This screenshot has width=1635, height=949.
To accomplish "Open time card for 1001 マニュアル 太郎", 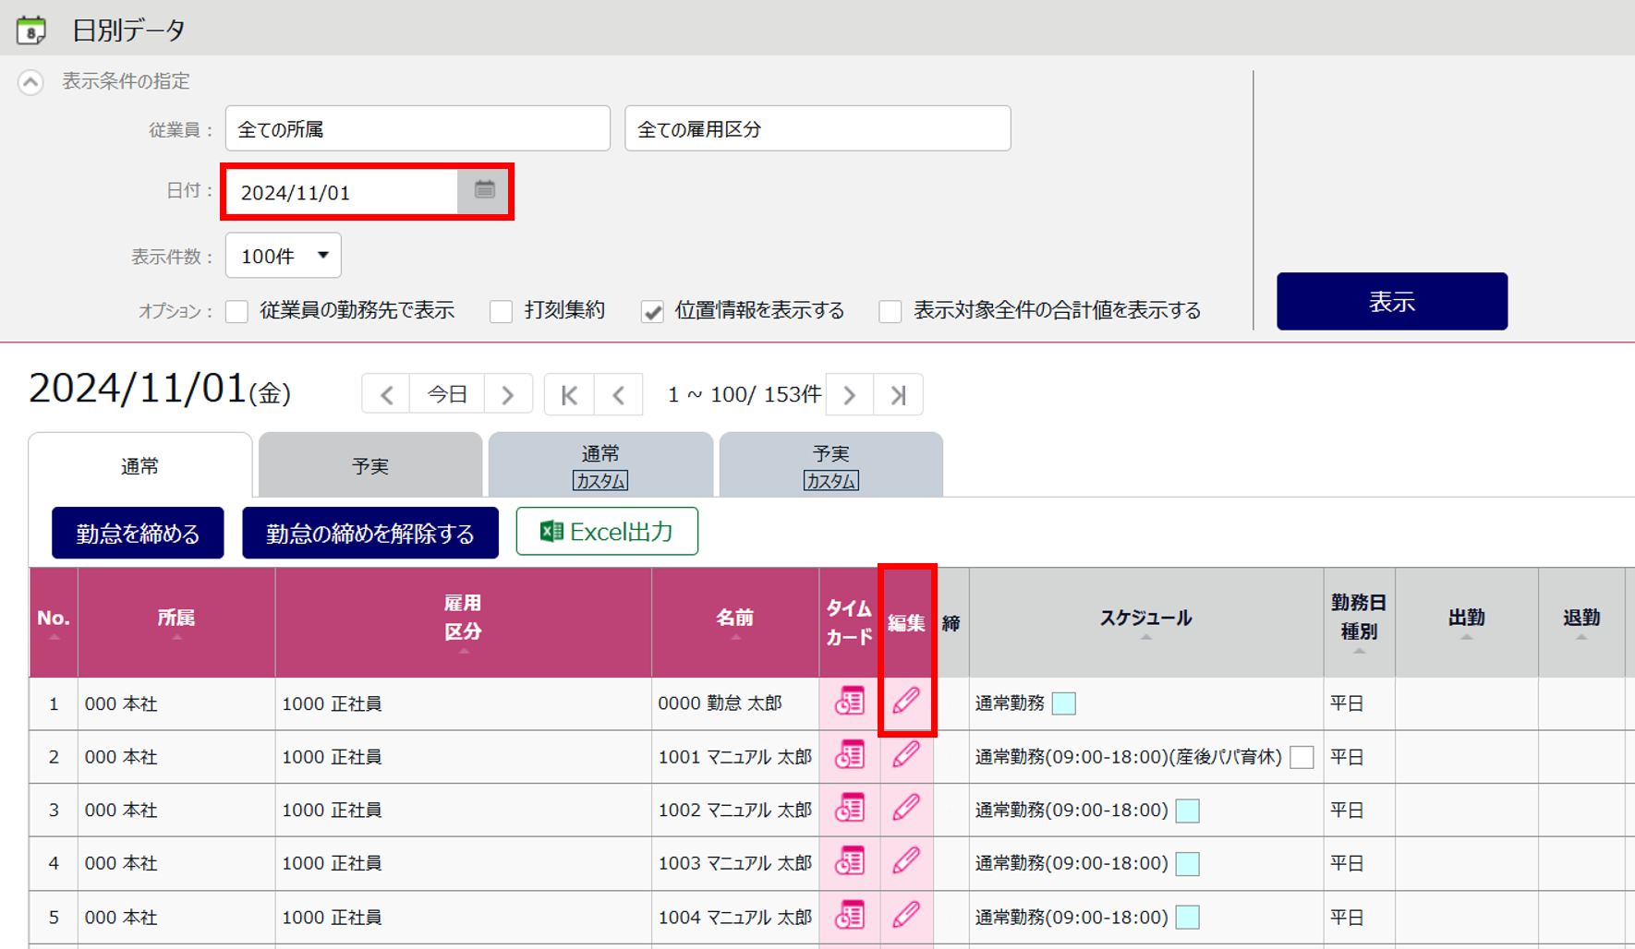I will [x=849, y=755].
